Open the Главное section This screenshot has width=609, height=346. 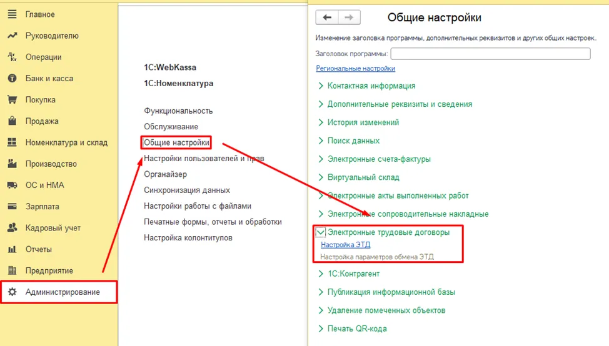point(40,14)
